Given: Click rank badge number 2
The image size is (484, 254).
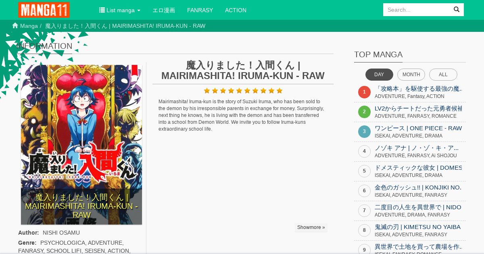Looking at the screenshot, I should point(364,112).
